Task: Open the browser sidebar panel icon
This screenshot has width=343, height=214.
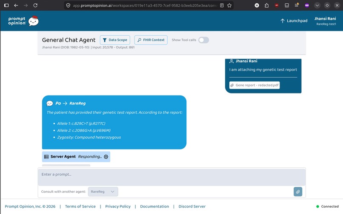Action: coord(6,6)
